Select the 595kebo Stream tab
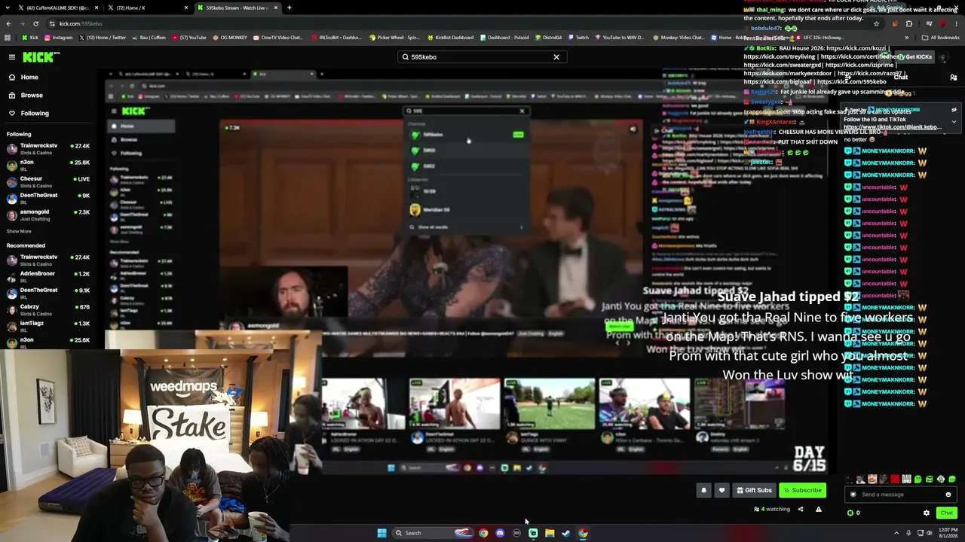965x542 pixels. pos(237,8)
